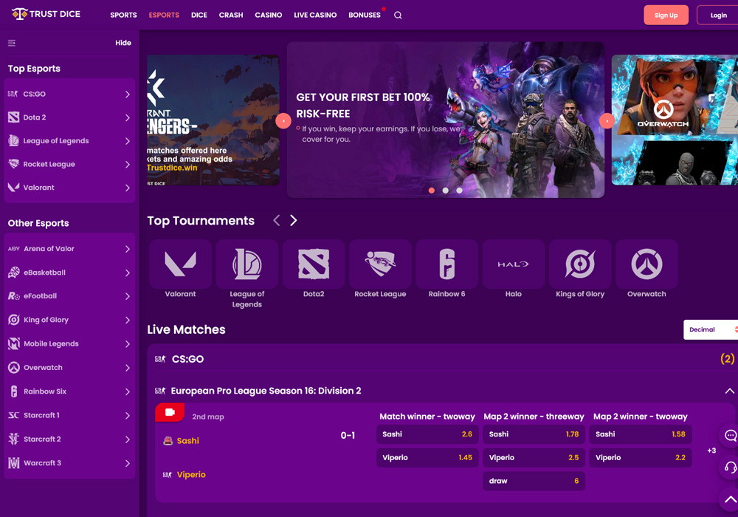This screenshot has height=517, width=738.
Task: Bet on Viperio Map 2 twoway 2.2
Action: click(x=641, y=458)
